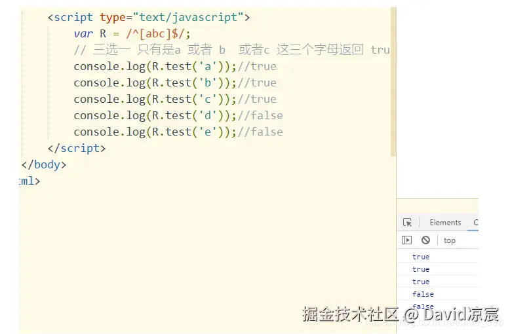Viewport: 510px width, 334px height.
Task: Toggle the console sidebar panel icon
Action: click(x=406, y=240)
